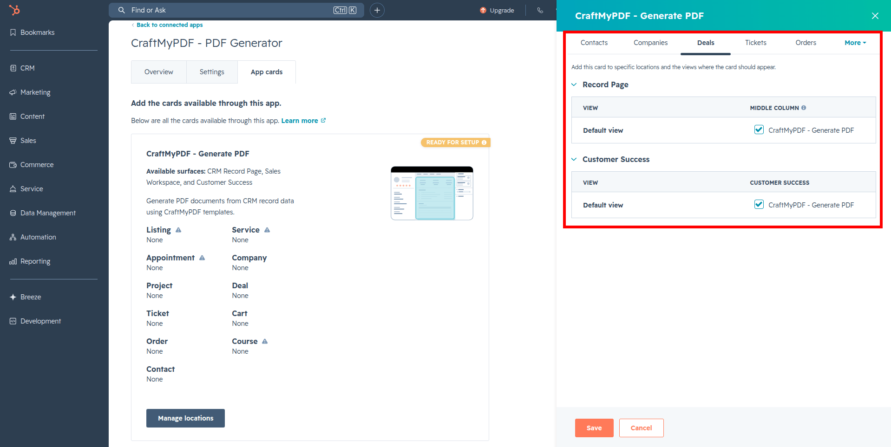891x447 pixels.
Task: Select the Deals tab
Action: pyautogui.click(x=706, y=43)
